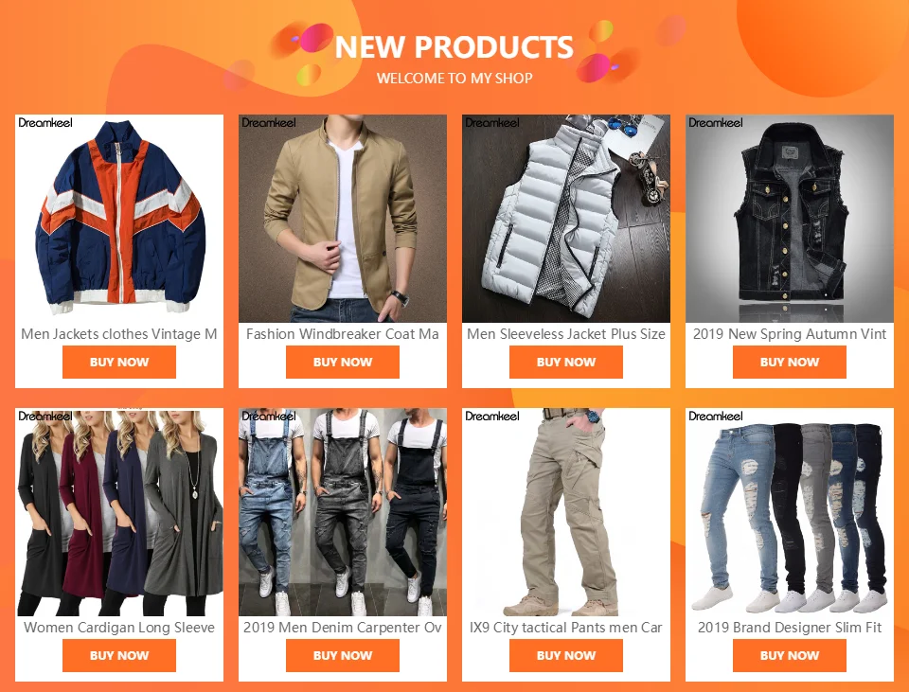Open the denim carpenter overalls image
Image resolution: width=909 pixels, height=692 pixels.
coord(343,512)
